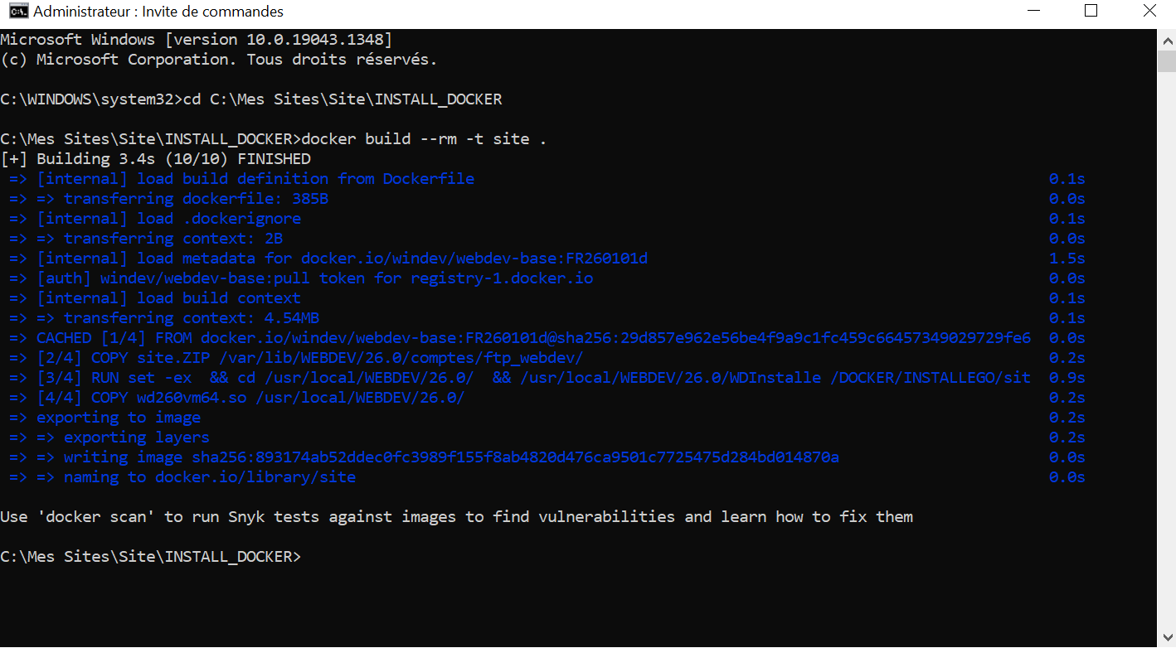Click the 1.5s timing for load metadata

(1067, 259)
